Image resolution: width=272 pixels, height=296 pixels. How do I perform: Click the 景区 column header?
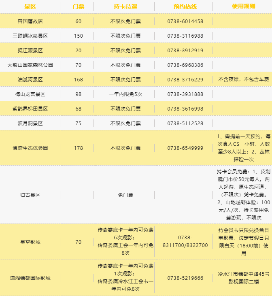(x=30, y=6)
